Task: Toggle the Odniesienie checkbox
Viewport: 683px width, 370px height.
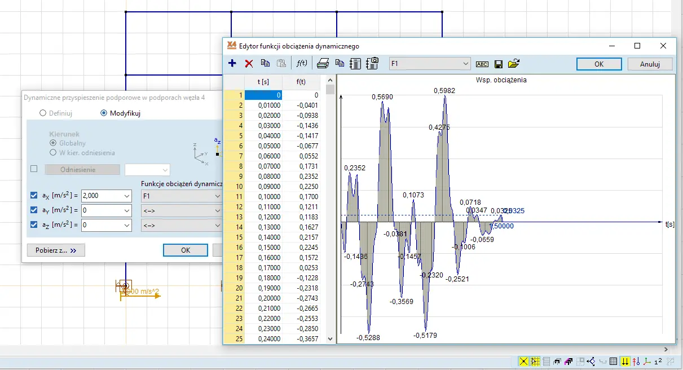Action: click(x=34, y=169)
